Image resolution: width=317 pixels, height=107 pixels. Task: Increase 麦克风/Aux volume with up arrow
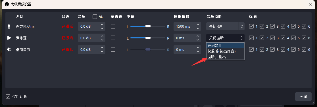point(102,25)
